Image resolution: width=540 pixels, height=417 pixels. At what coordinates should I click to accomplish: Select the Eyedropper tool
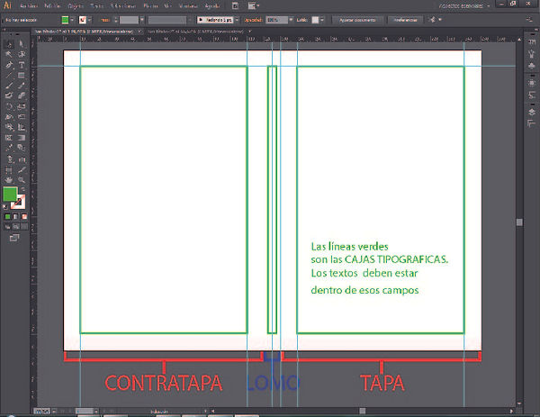[x=9, y=149]
